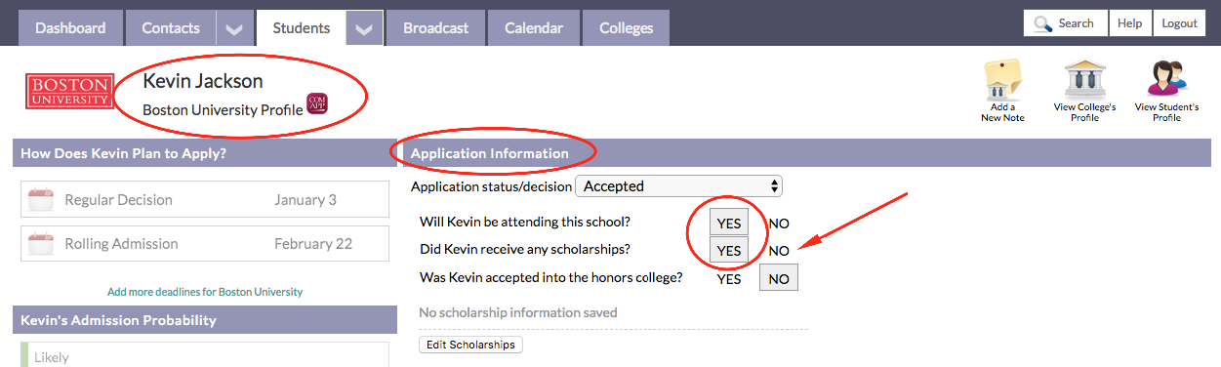Screen dimensions: 1221x367
Task: Select YES for honors college acceptance
Action: click(729, 278)
